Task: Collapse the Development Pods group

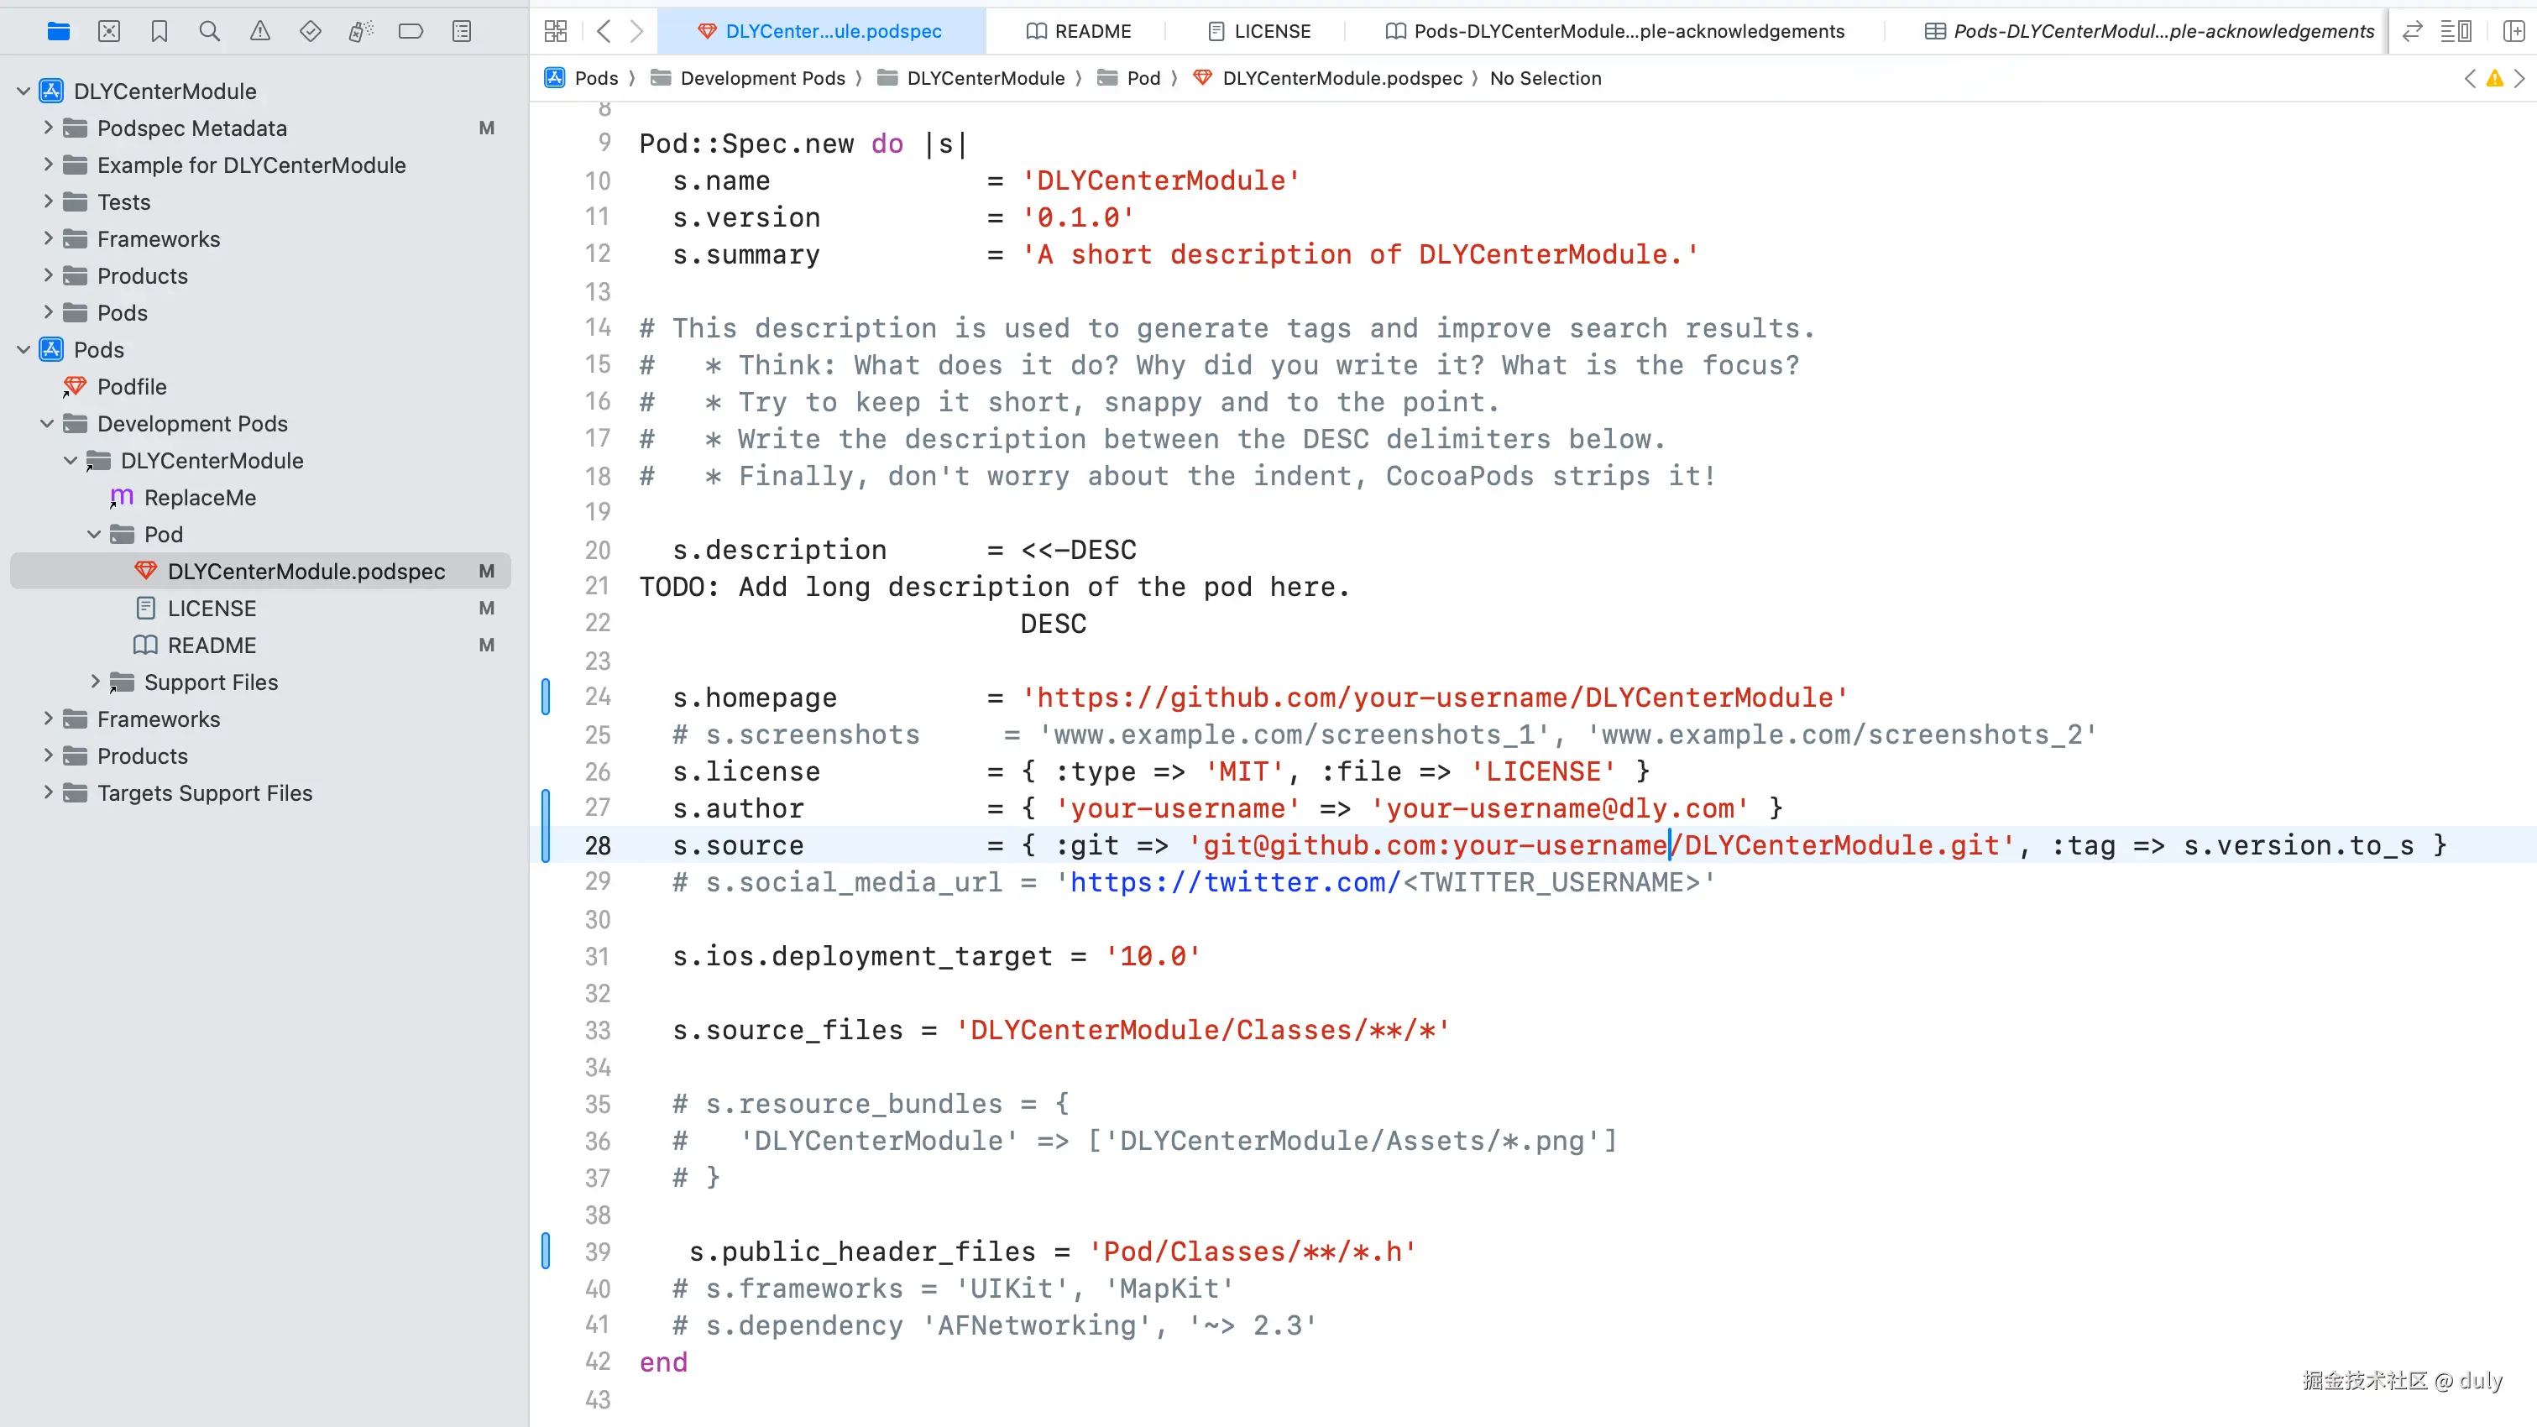Action: pyautogui.click(x=47, y=423)
